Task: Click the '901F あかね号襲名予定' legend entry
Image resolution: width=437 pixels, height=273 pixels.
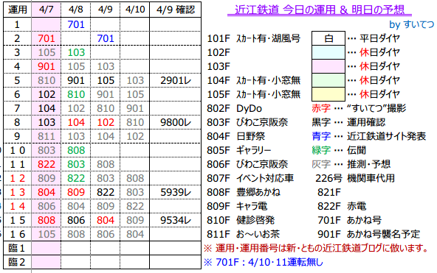Action: coord(368,234)
